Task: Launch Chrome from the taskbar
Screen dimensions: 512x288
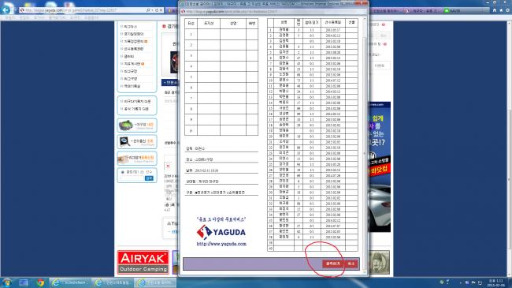Action: tap(40, 282)
